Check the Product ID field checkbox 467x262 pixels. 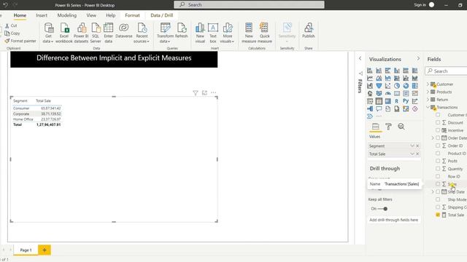tap(438, 154)
